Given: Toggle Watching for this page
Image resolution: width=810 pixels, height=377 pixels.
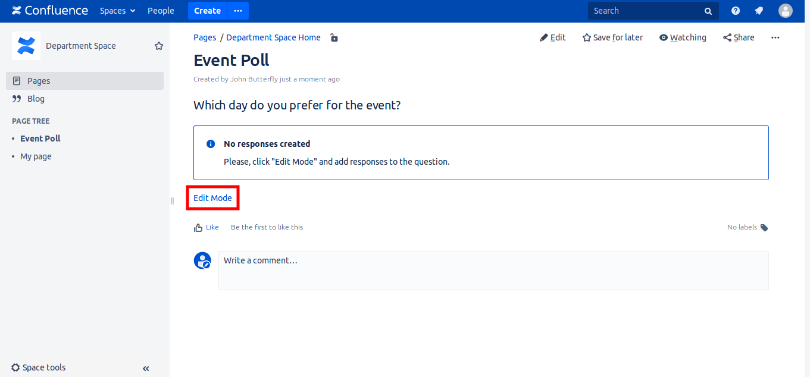Looking at the screenshot, I should (x=683, y=37).
